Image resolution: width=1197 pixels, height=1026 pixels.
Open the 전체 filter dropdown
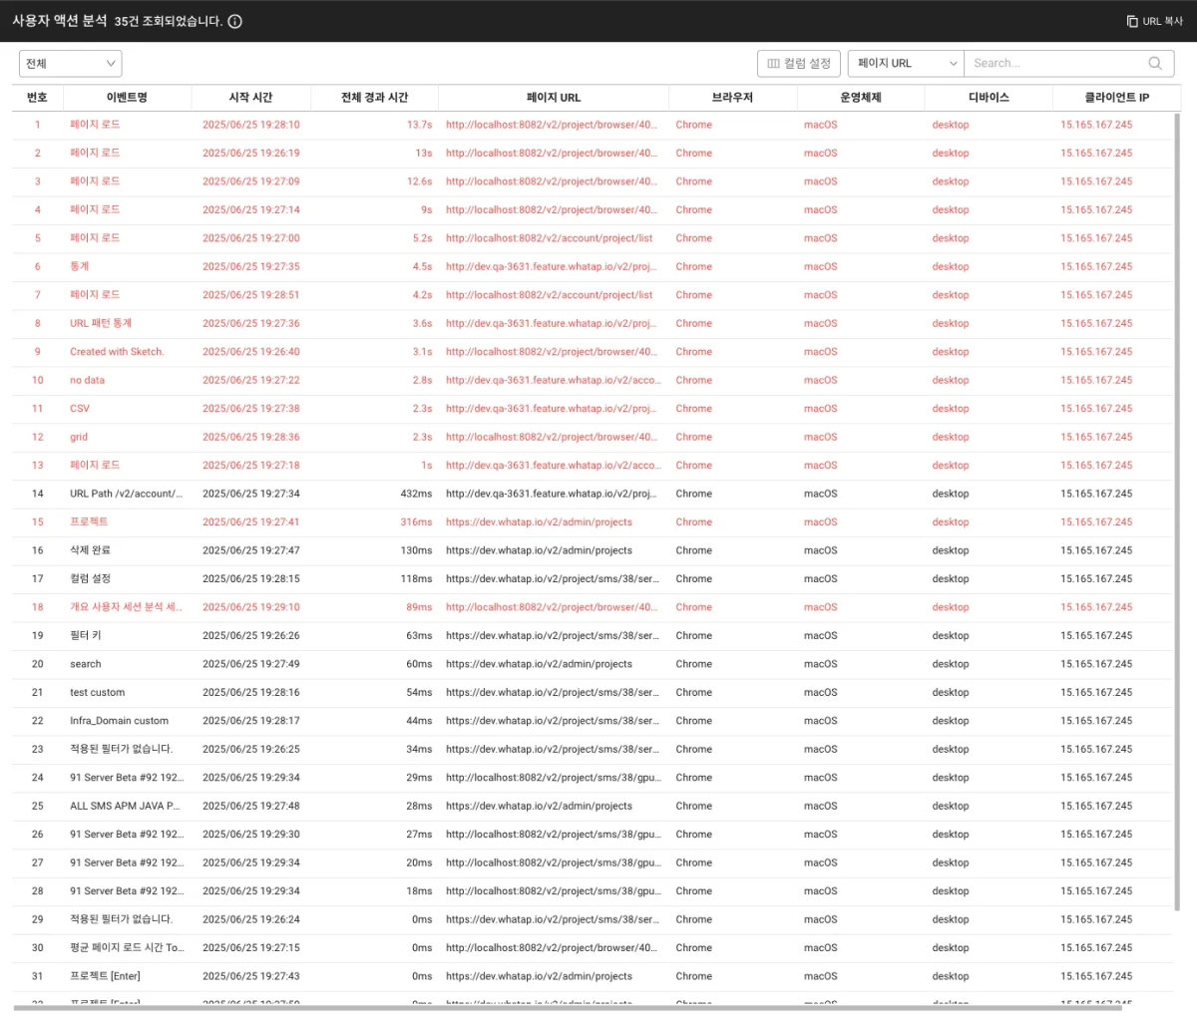coord(71,63)
